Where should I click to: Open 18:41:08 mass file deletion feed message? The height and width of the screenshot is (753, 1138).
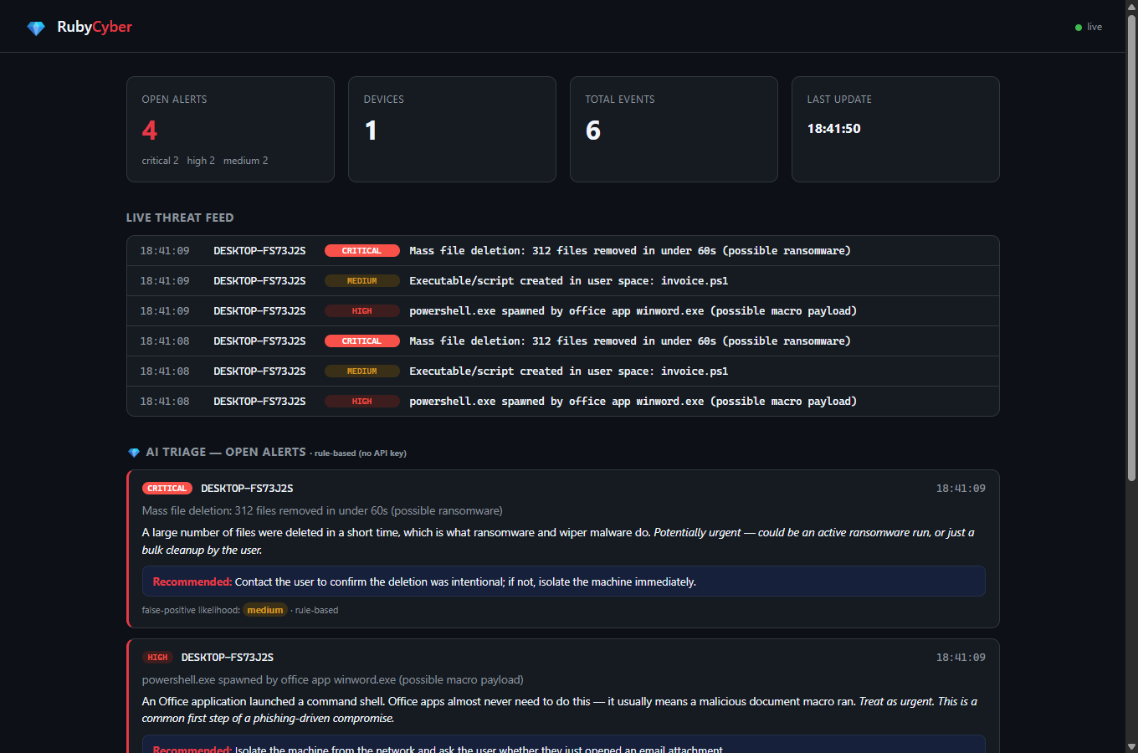(x=630, y=341)
